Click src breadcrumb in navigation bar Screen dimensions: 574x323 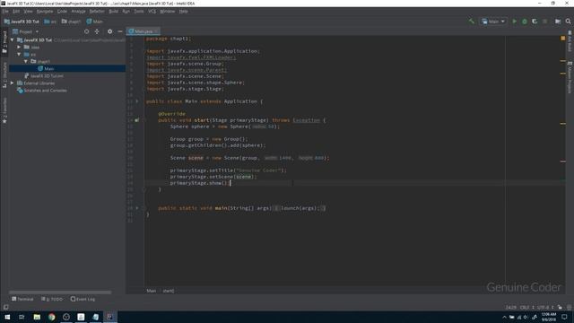tap(50, 22)
